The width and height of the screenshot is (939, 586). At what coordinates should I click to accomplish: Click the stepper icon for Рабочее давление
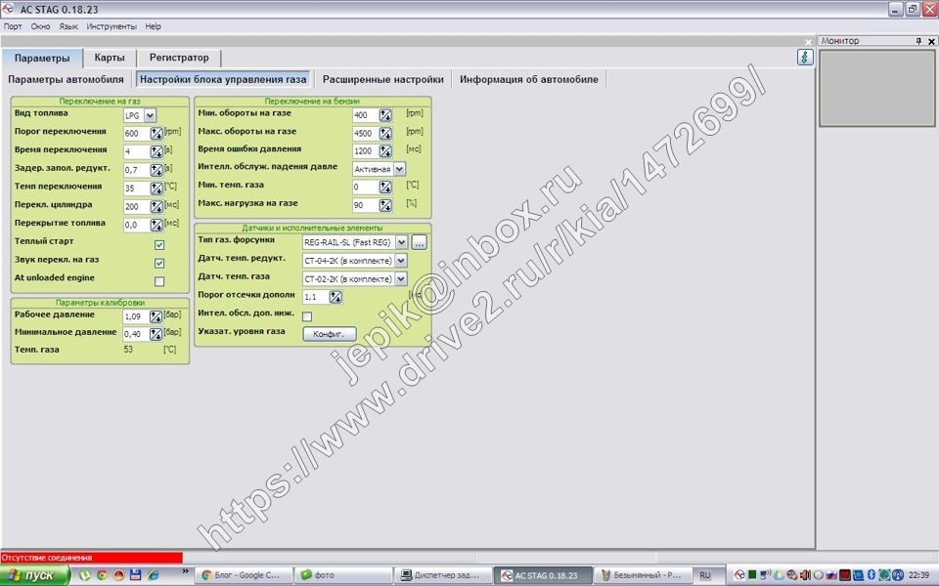coord(156,316)
